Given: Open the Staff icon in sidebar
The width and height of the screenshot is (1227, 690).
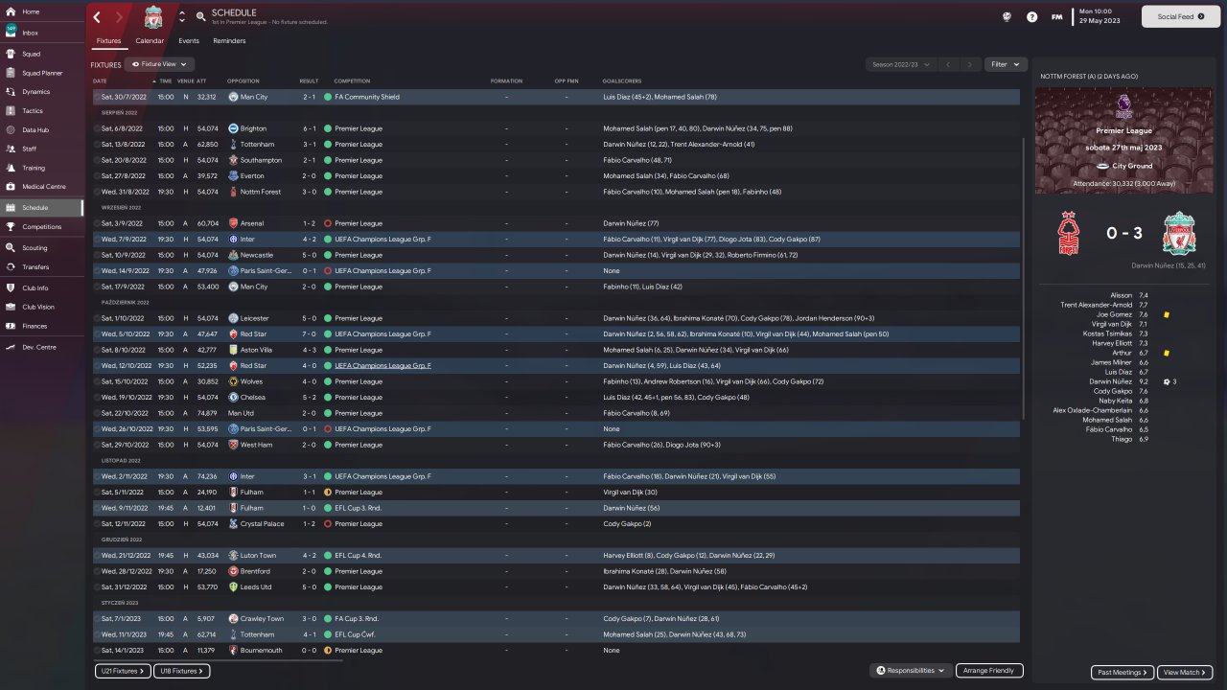Looking at the screenshot, I should [x=10, y=149].
